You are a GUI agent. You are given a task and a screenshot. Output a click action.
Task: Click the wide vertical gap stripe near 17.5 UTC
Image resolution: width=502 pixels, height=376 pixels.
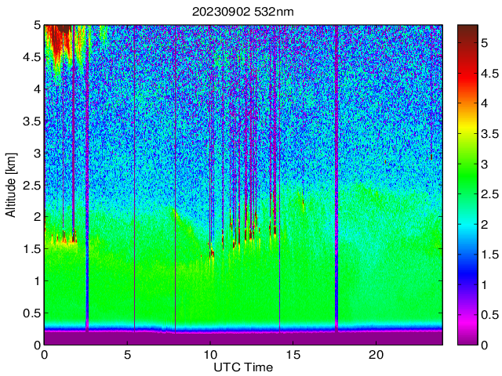point(336,180)
